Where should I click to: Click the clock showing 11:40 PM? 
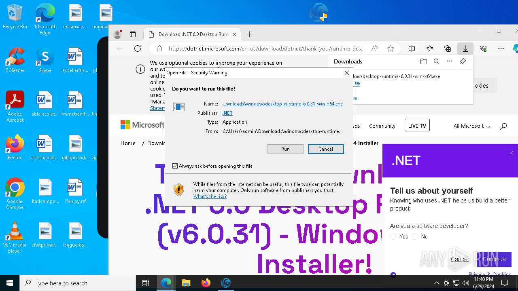(484, 283)
